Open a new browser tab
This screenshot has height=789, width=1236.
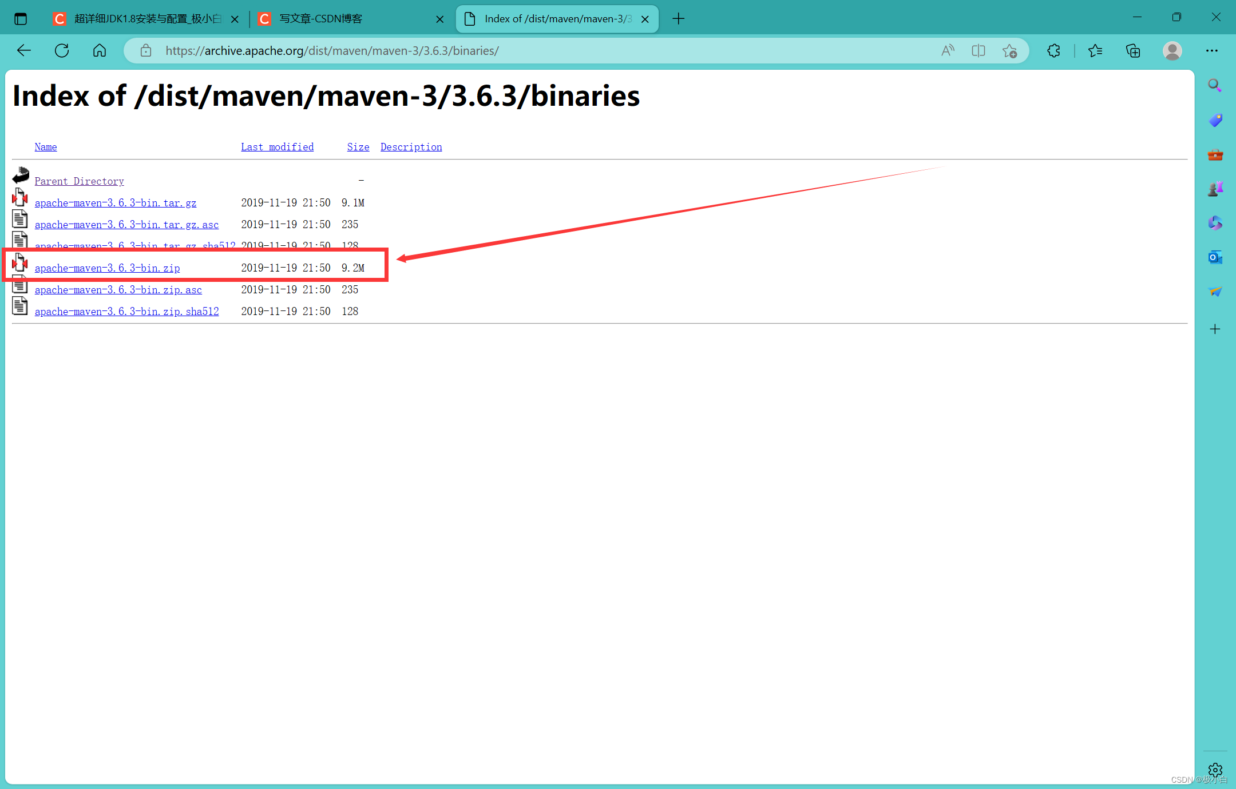click(x=679, y=19)
